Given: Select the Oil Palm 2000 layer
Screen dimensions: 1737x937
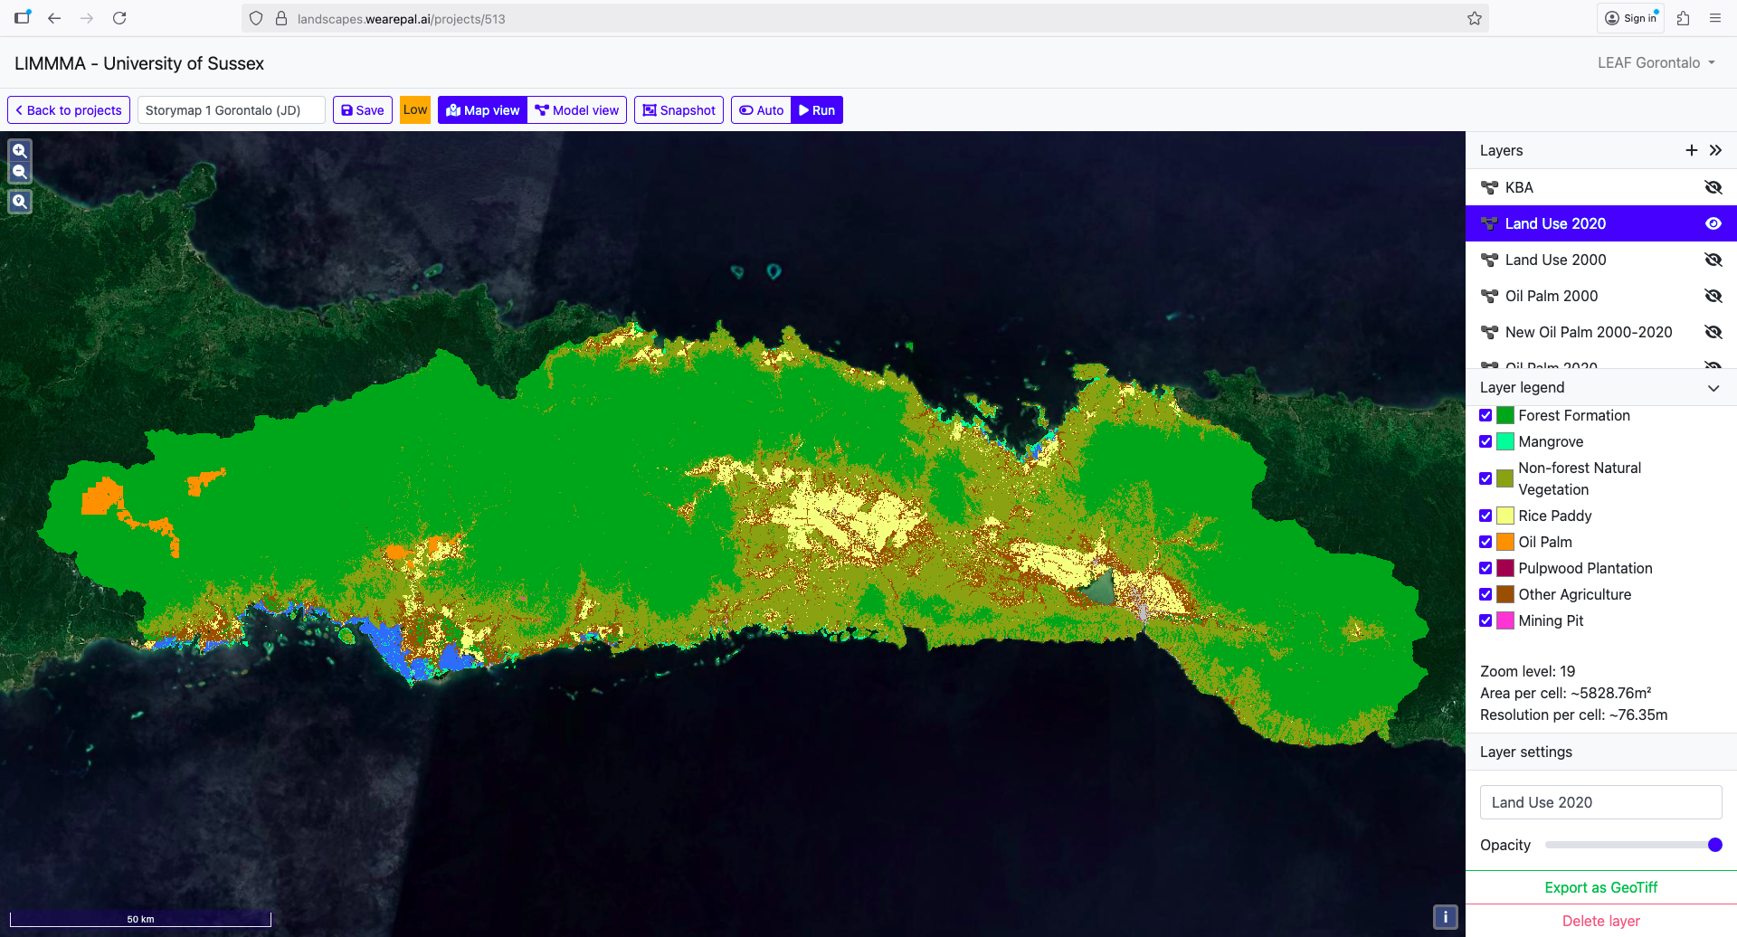Looking at the screenshot, I should (x=1551, y=296).
